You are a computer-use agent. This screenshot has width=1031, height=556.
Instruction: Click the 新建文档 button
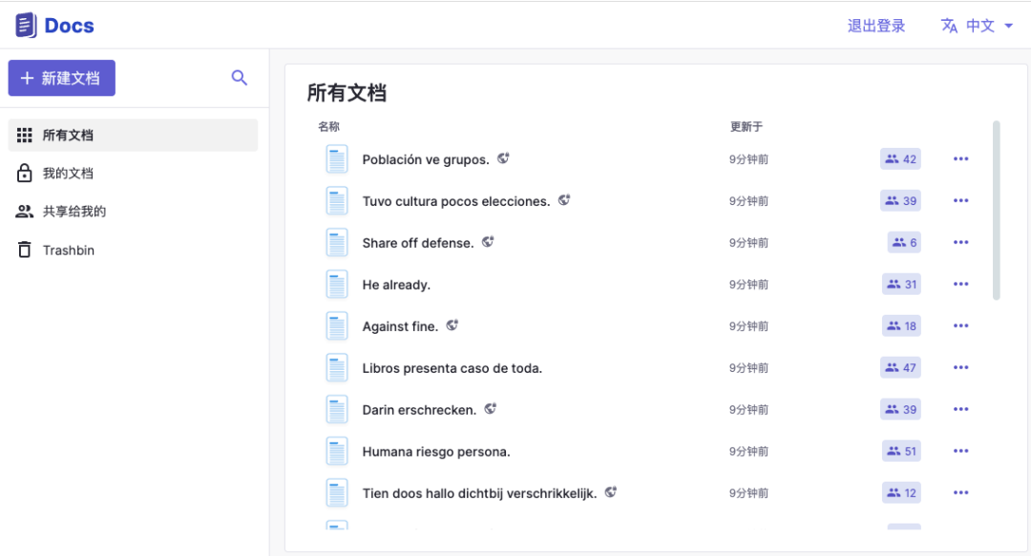(x=62, y=78)
